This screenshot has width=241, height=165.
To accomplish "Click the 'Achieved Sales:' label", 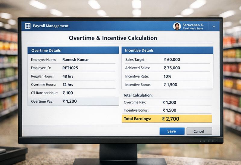I will [x=138, y=68].
